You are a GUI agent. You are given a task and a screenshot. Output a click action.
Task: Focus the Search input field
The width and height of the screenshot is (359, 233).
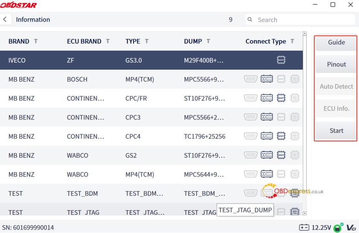pyautogui.click(x=300, y=19)
